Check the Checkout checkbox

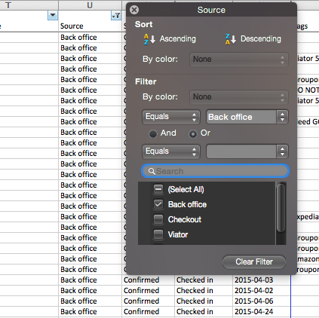(x=158, y=219)
